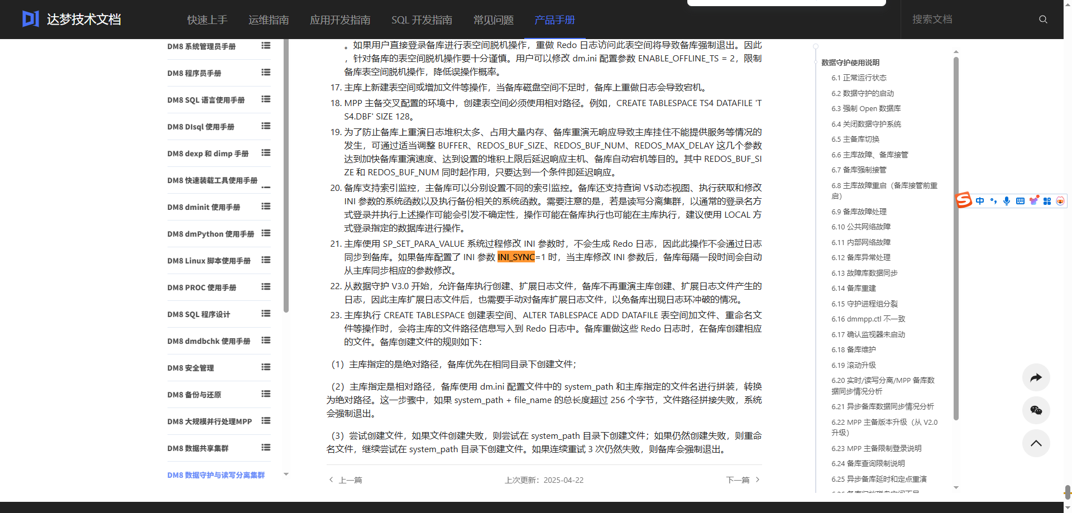Go to next article 下一篇
The width and height of the screenshot is (1072, 513).
click(x=743, y=480)
